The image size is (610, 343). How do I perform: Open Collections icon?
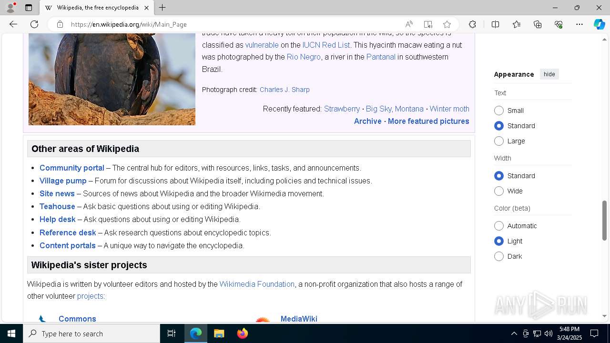coord(538,24)
